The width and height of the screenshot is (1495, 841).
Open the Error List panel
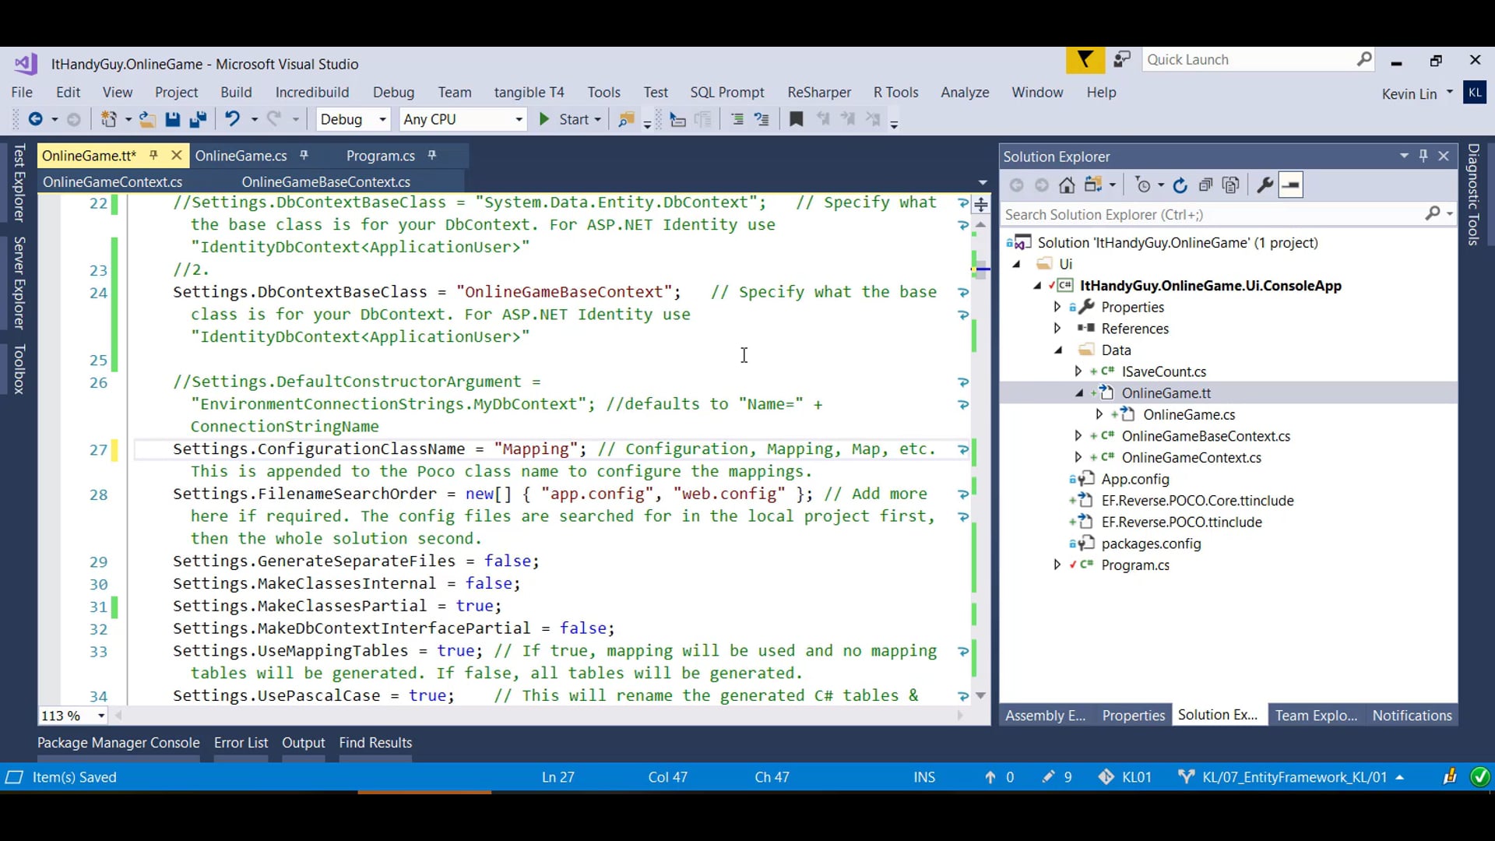coord(240,742)
